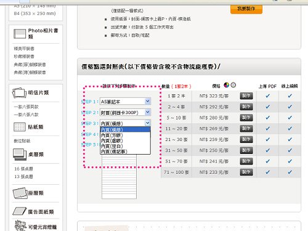Open the STEP 1 A5筆記本 dropdown
308x231 pixels.
[125, 101]
